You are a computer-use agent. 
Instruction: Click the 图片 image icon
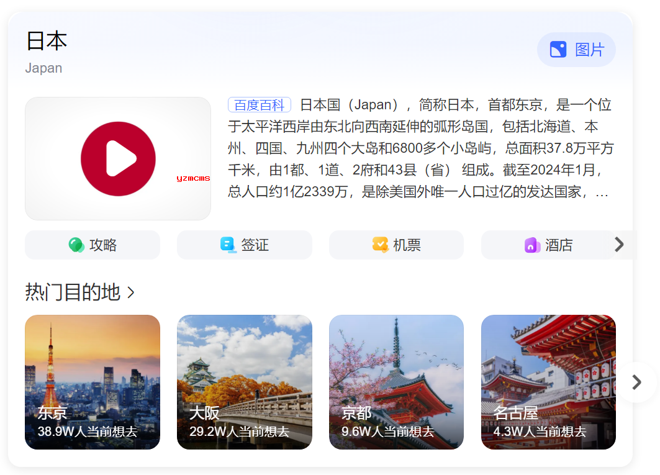pos(558,50)
